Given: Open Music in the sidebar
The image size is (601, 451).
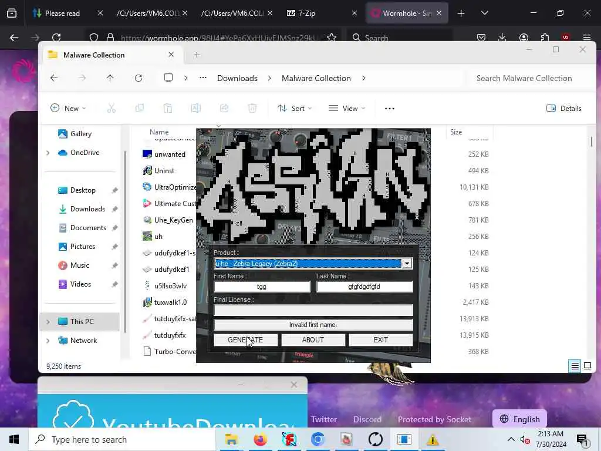Looking at the screenshot, I should [79, 265].
